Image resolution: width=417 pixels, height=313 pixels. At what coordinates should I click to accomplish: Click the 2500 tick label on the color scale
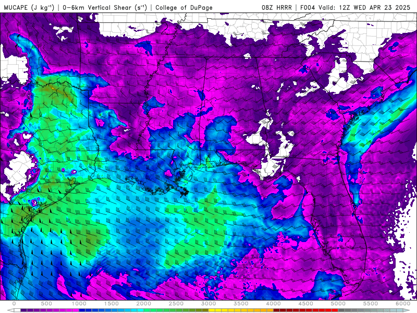coord(176,304)
